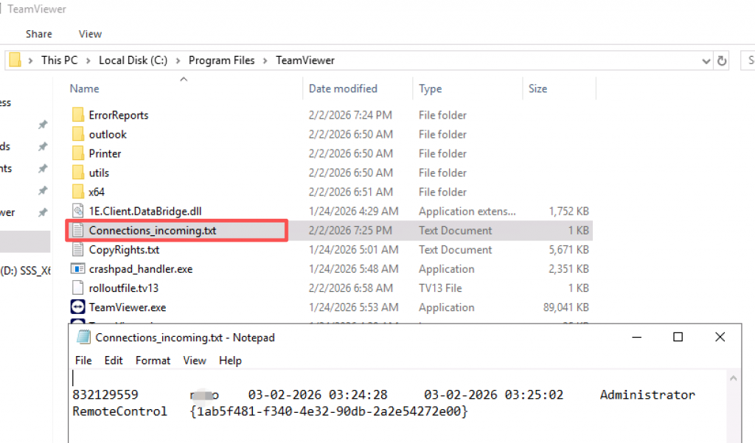Click the outlook folder icon
Viewport: 755px width, 443px height.
click(x=79, y=134)
